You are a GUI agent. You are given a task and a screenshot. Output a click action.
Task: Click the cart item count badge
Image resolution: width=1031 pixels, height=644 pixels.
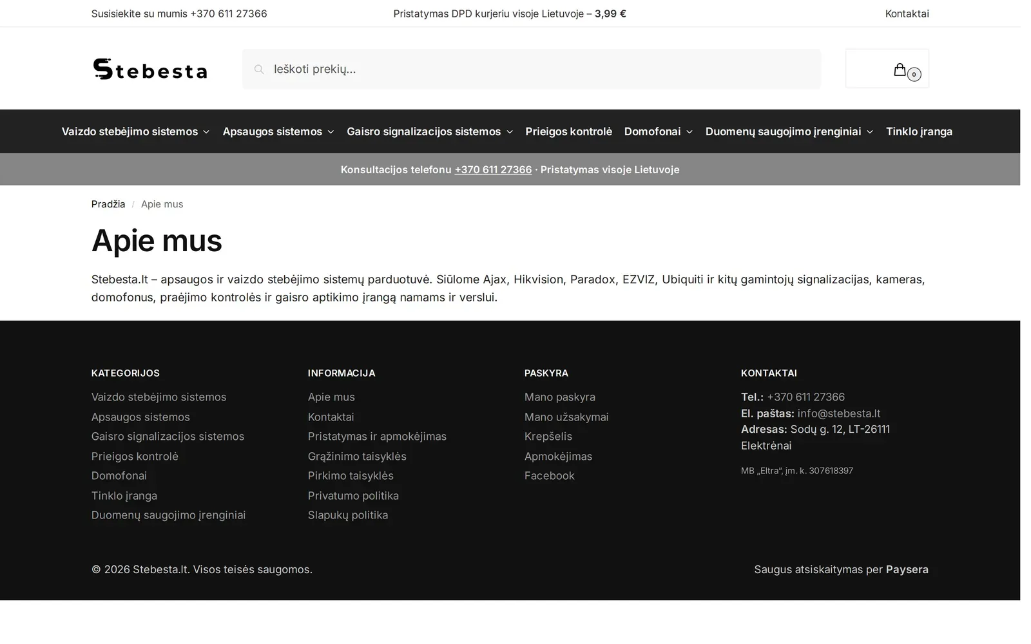click(914, 75)
